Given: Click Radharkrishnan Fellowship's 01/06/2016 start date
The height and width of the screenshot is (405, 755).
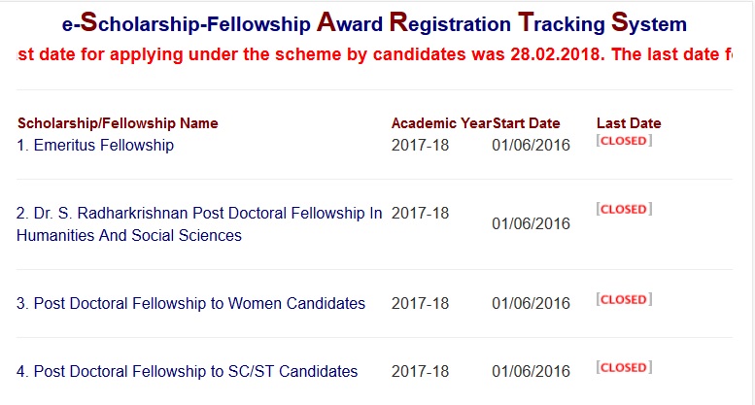Looking at the screenshot, I should click(531, 224).
